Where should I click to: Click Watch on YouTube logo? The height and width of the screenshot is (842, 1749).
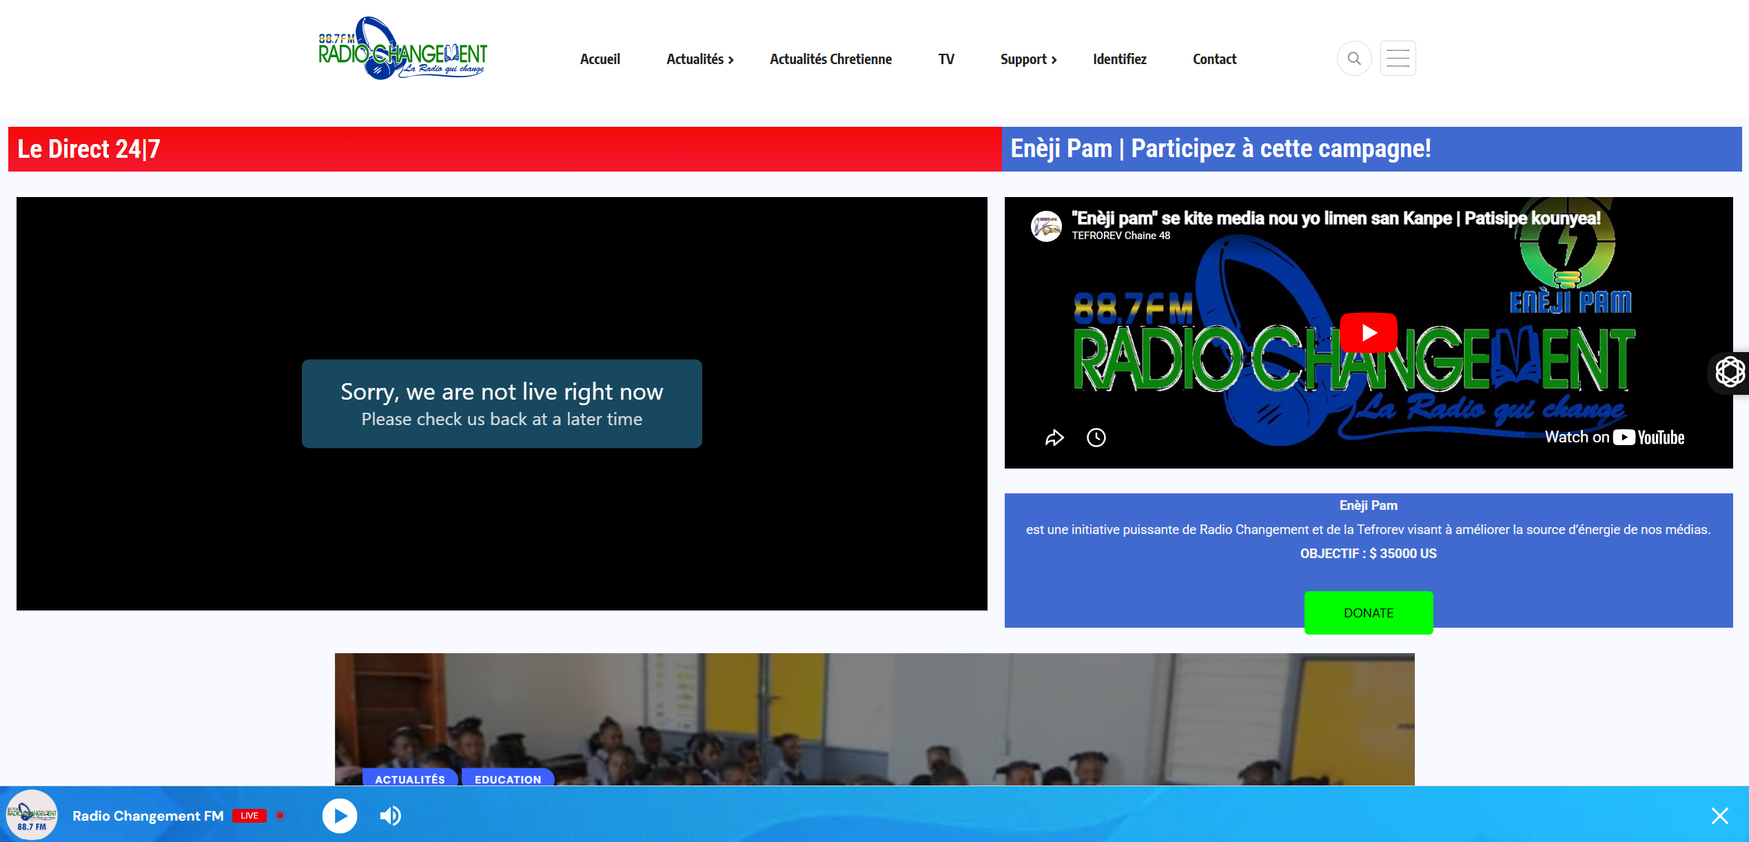[x=1614, y=437]
